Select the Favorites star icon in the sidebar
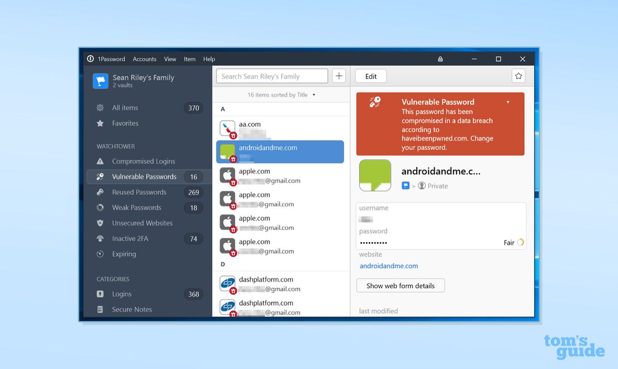618x369 pixels. (101, 123)
